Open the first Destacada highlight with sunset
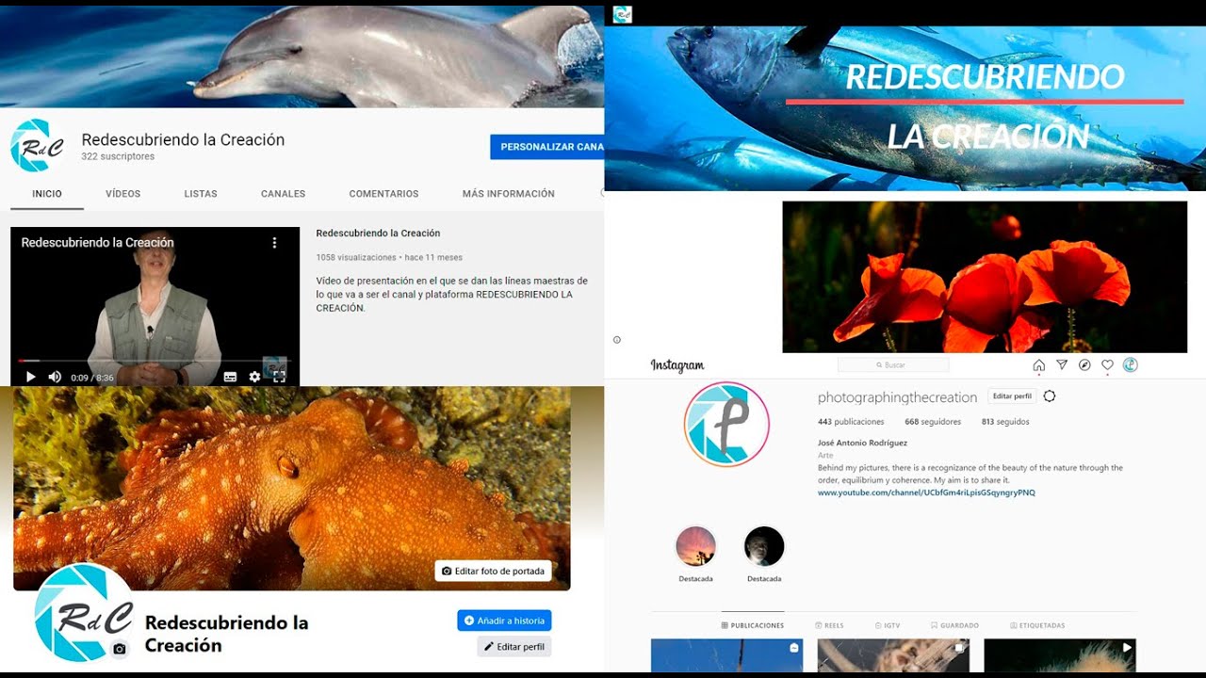1206x678 pixels. [696, 546]
